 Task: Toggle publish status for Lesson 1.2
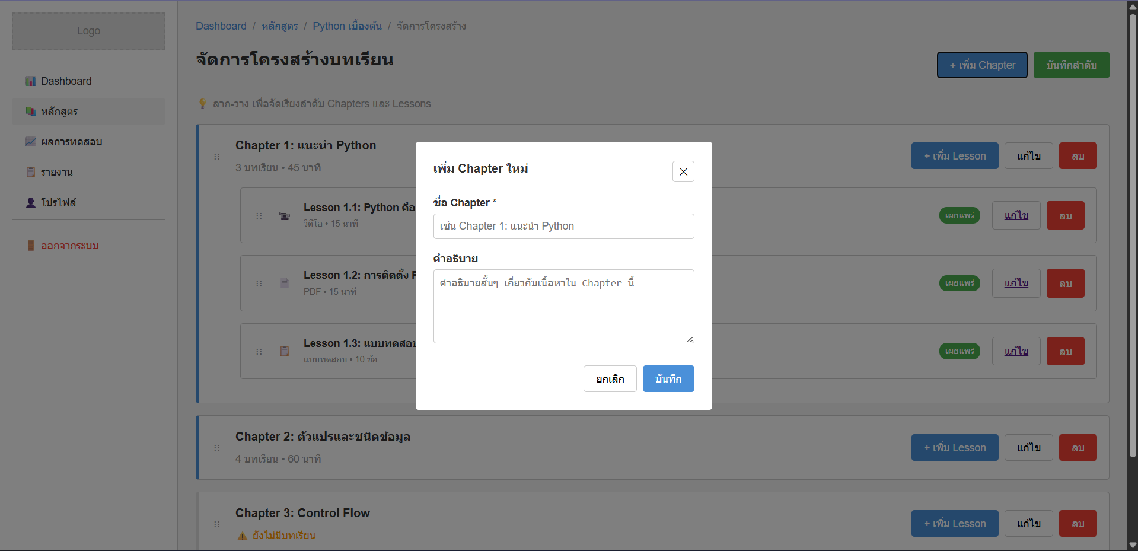tap(960, 283)
